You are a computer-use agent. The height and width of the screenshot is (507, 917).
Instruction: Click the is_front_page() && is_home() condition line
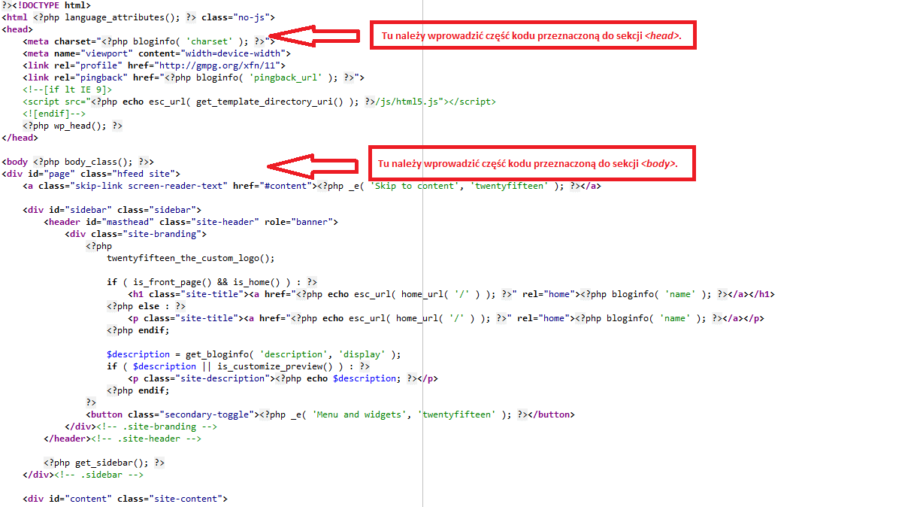(212, 282)
